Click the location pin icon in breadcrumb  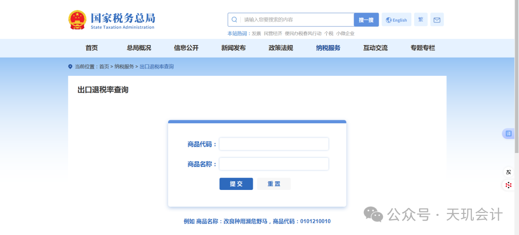coord(70,67)
